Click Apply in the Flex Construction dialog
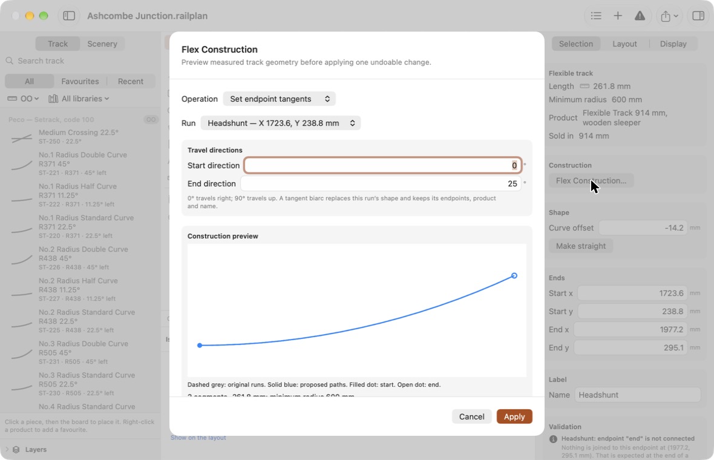 pyautogui.click(x=514, y=417)
